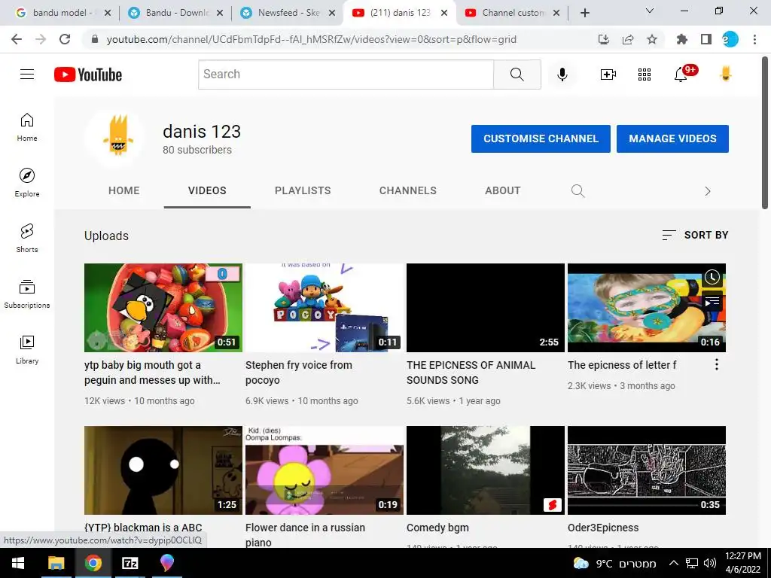The width and height of the screenshot is (771, 578).
Task: Open the black 2:55 video thumbnail
Action: click(486, 308)
